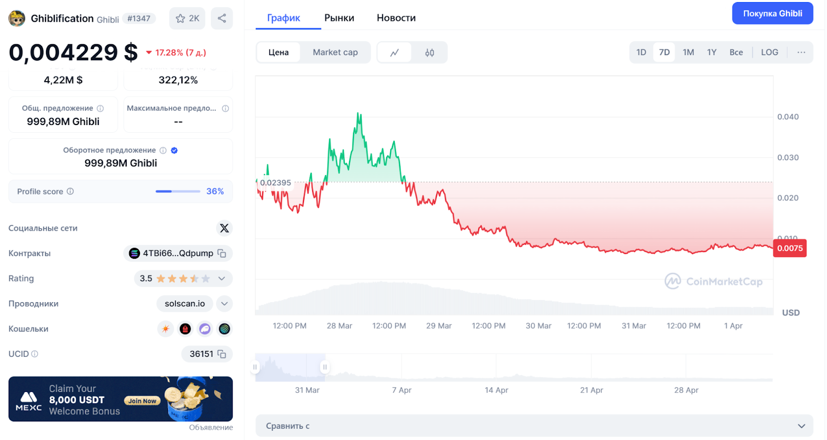827x440 pixels.
Task: Click the 7 Apr date in the range navigator
Action: point(402,390)
